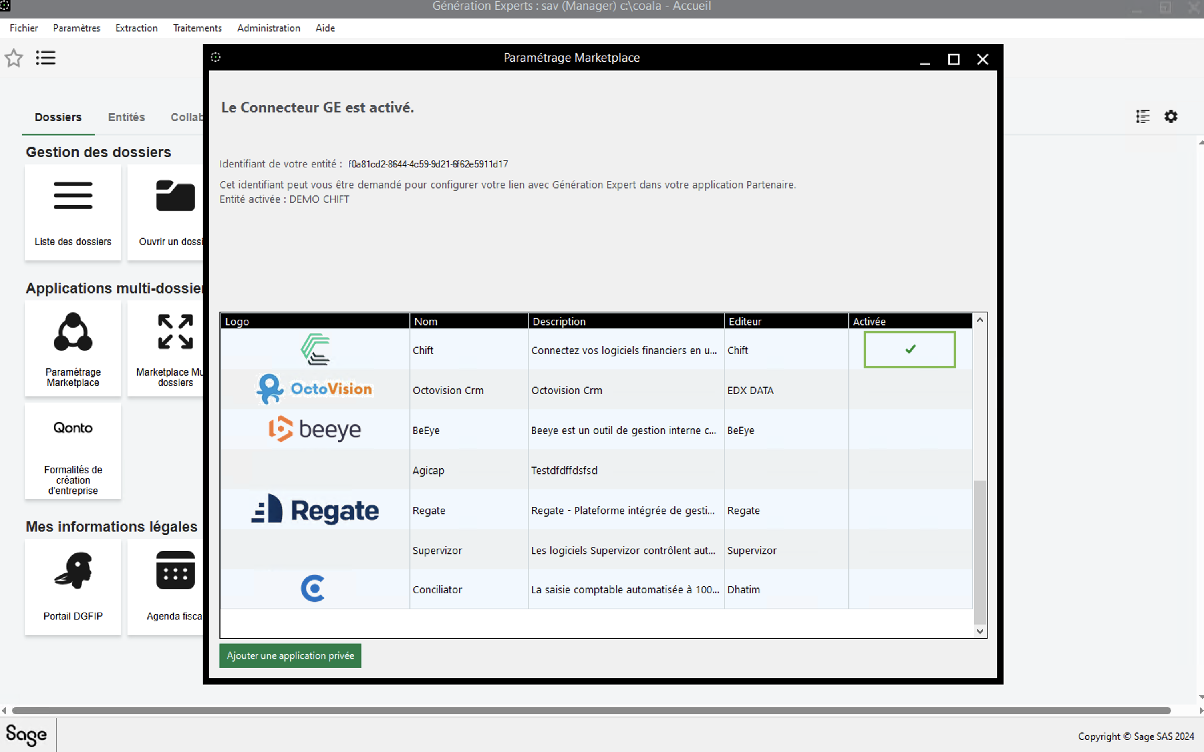Image resolution: width=1204 pixels, height=752 pixels.
Task: Click the Paramétrage Marketplace tile icon
Action: click(72, 332)
